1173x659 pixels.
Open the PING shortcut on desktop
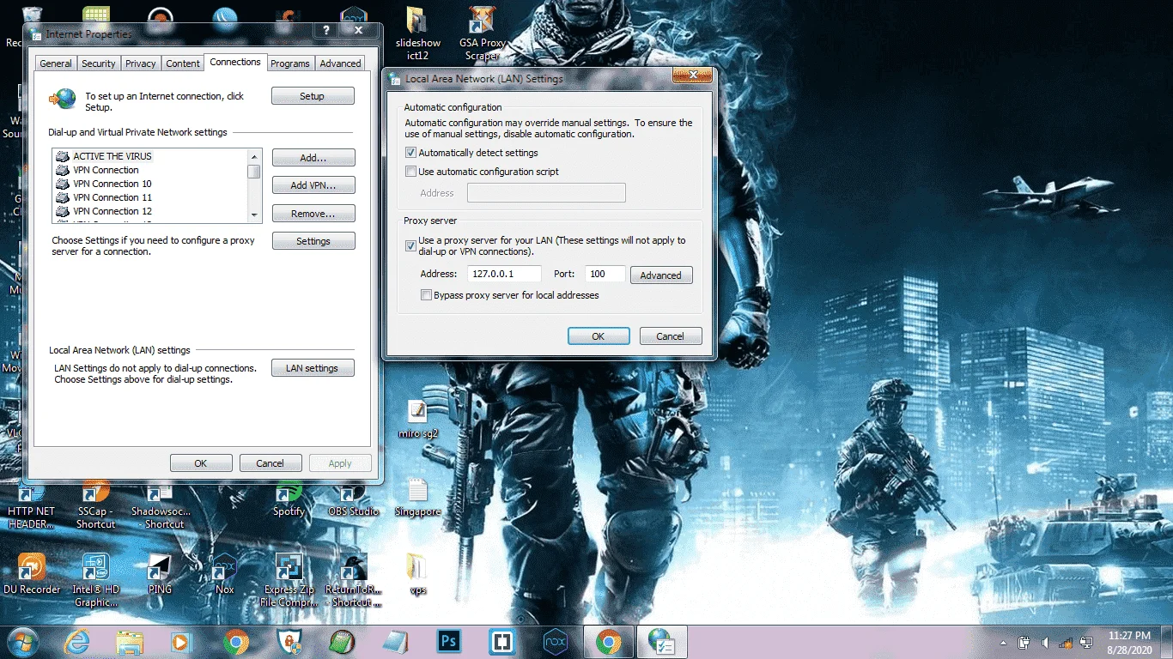coord(160,575)
